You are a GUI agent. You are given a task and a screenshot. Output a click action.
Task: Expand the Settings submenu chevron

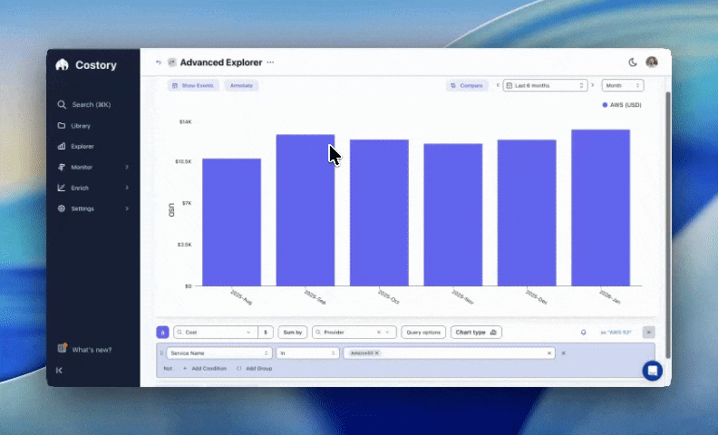tap(127, 208)
